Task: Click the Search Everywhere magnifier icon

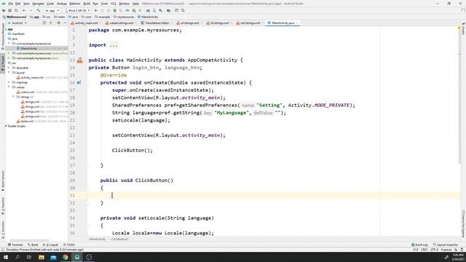Action: pos(183,10)
